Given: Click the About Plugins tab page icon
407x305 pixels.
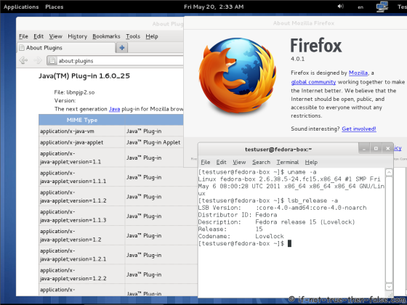Looking at the screenshot, I should (22, 48).
